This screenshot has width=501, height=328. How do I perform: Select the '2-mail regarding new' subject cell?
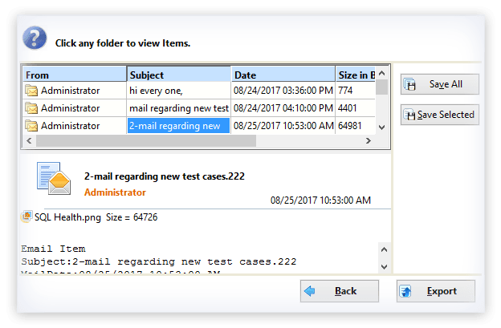click(178, 126)
